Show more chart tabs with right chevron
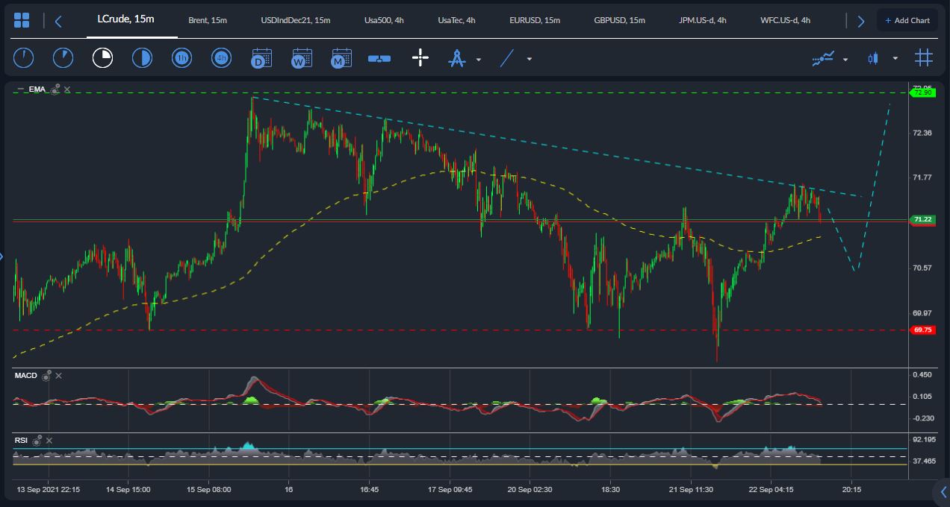This screenshot has width=950, height=507. (860, 22)
